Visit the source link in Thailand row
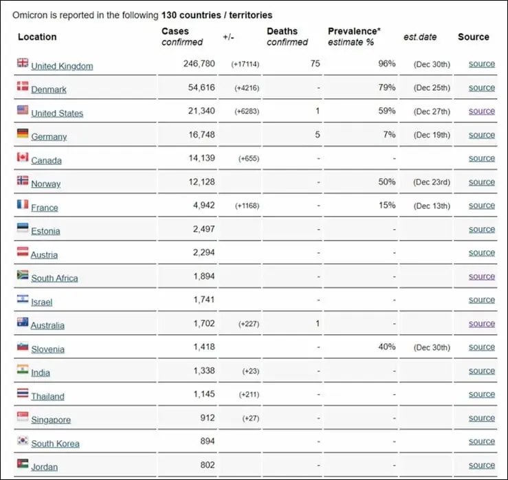Screen dimensions: 508x480 coord(482,394)
